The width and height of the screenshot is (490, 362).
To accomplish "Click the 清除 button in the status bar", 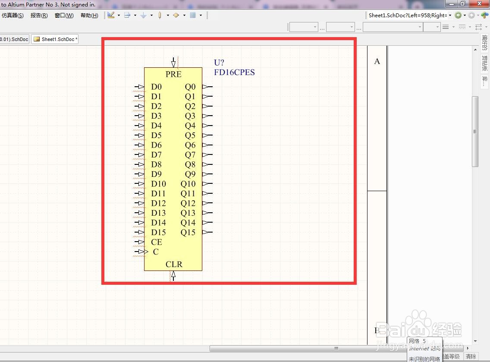I will tap(471, 356).
